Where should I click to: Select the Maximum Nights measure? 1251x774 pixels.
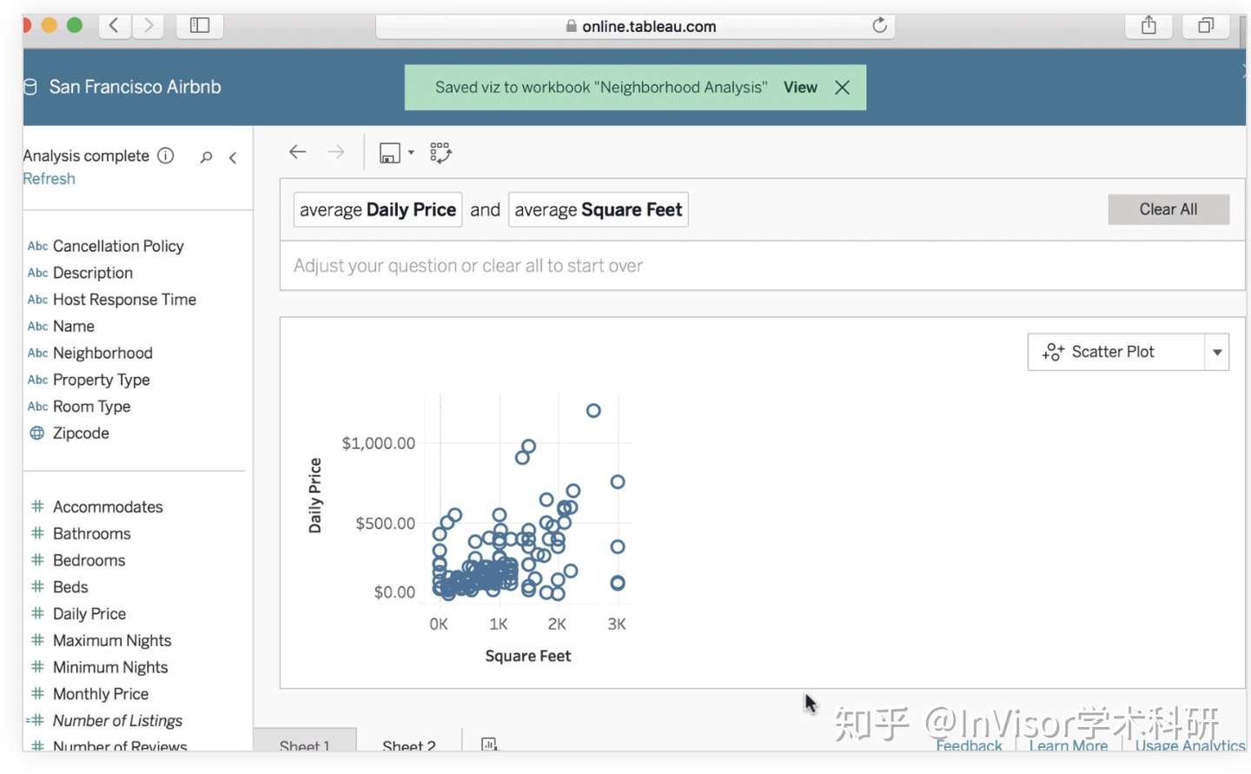pos(112,640)
